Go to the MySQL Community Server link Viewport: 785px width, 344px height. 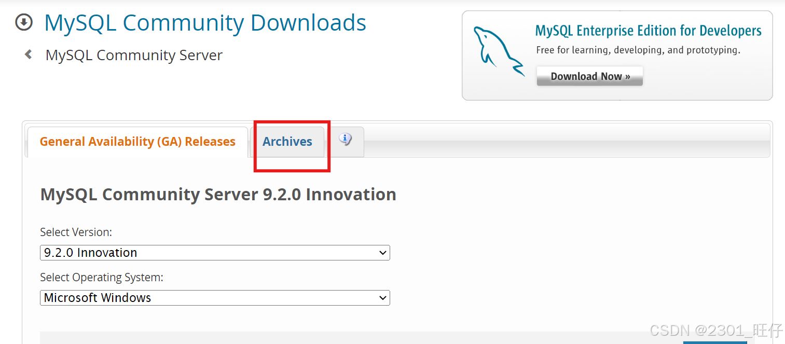[x=134, y=55]
